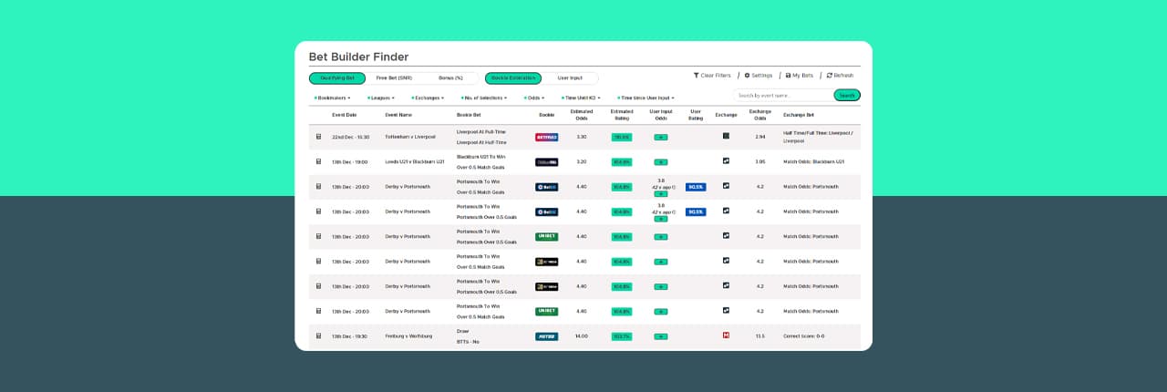Open calculator icon for Tottenham v Liverpool row
Viewport: 1167px width, 392px height.
coord(318,137)
